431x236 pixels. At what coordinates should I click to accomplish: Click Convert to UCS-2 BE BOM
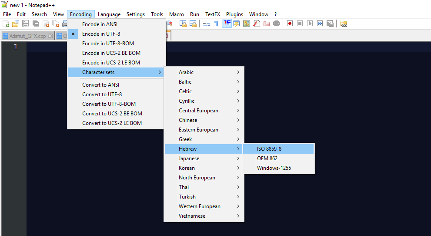tap(116, 114)
